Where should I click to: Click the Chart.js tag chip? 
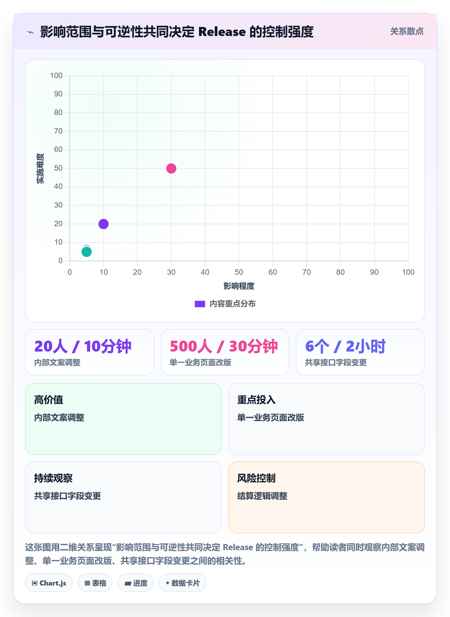pos(49,583)
